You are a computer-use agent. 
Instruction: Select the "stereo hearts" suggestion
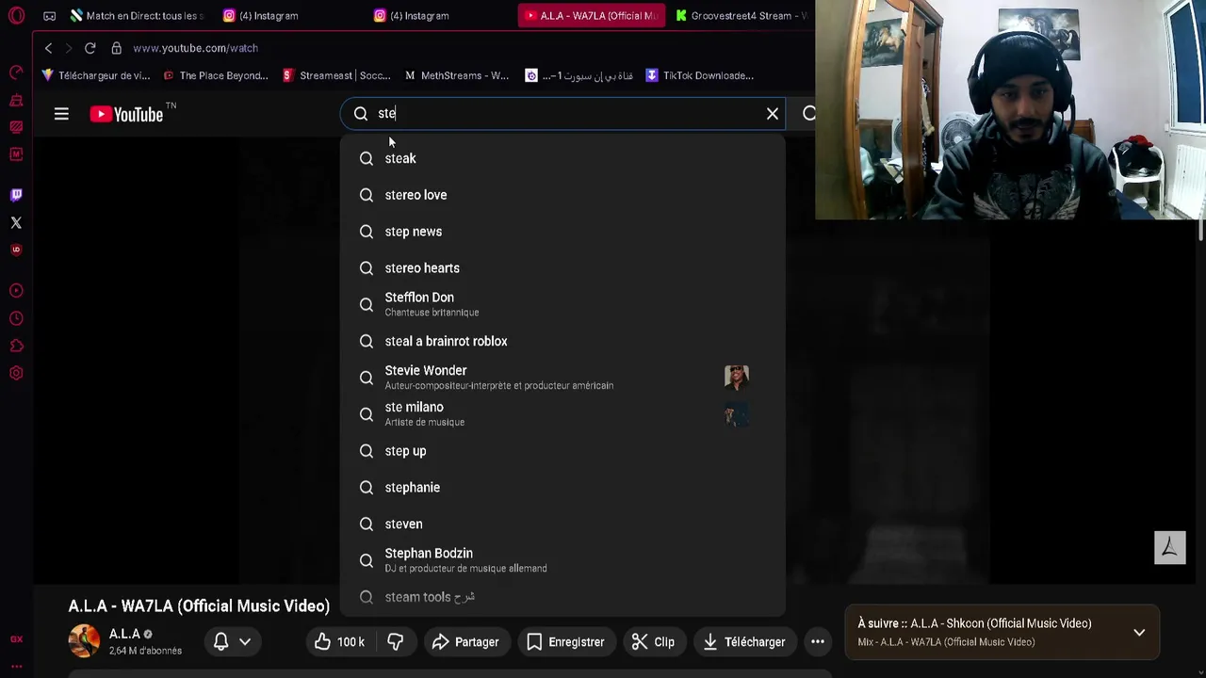click(562, 268)
